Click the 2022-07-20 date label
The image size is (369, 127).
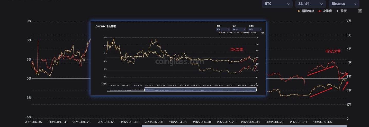226,122
